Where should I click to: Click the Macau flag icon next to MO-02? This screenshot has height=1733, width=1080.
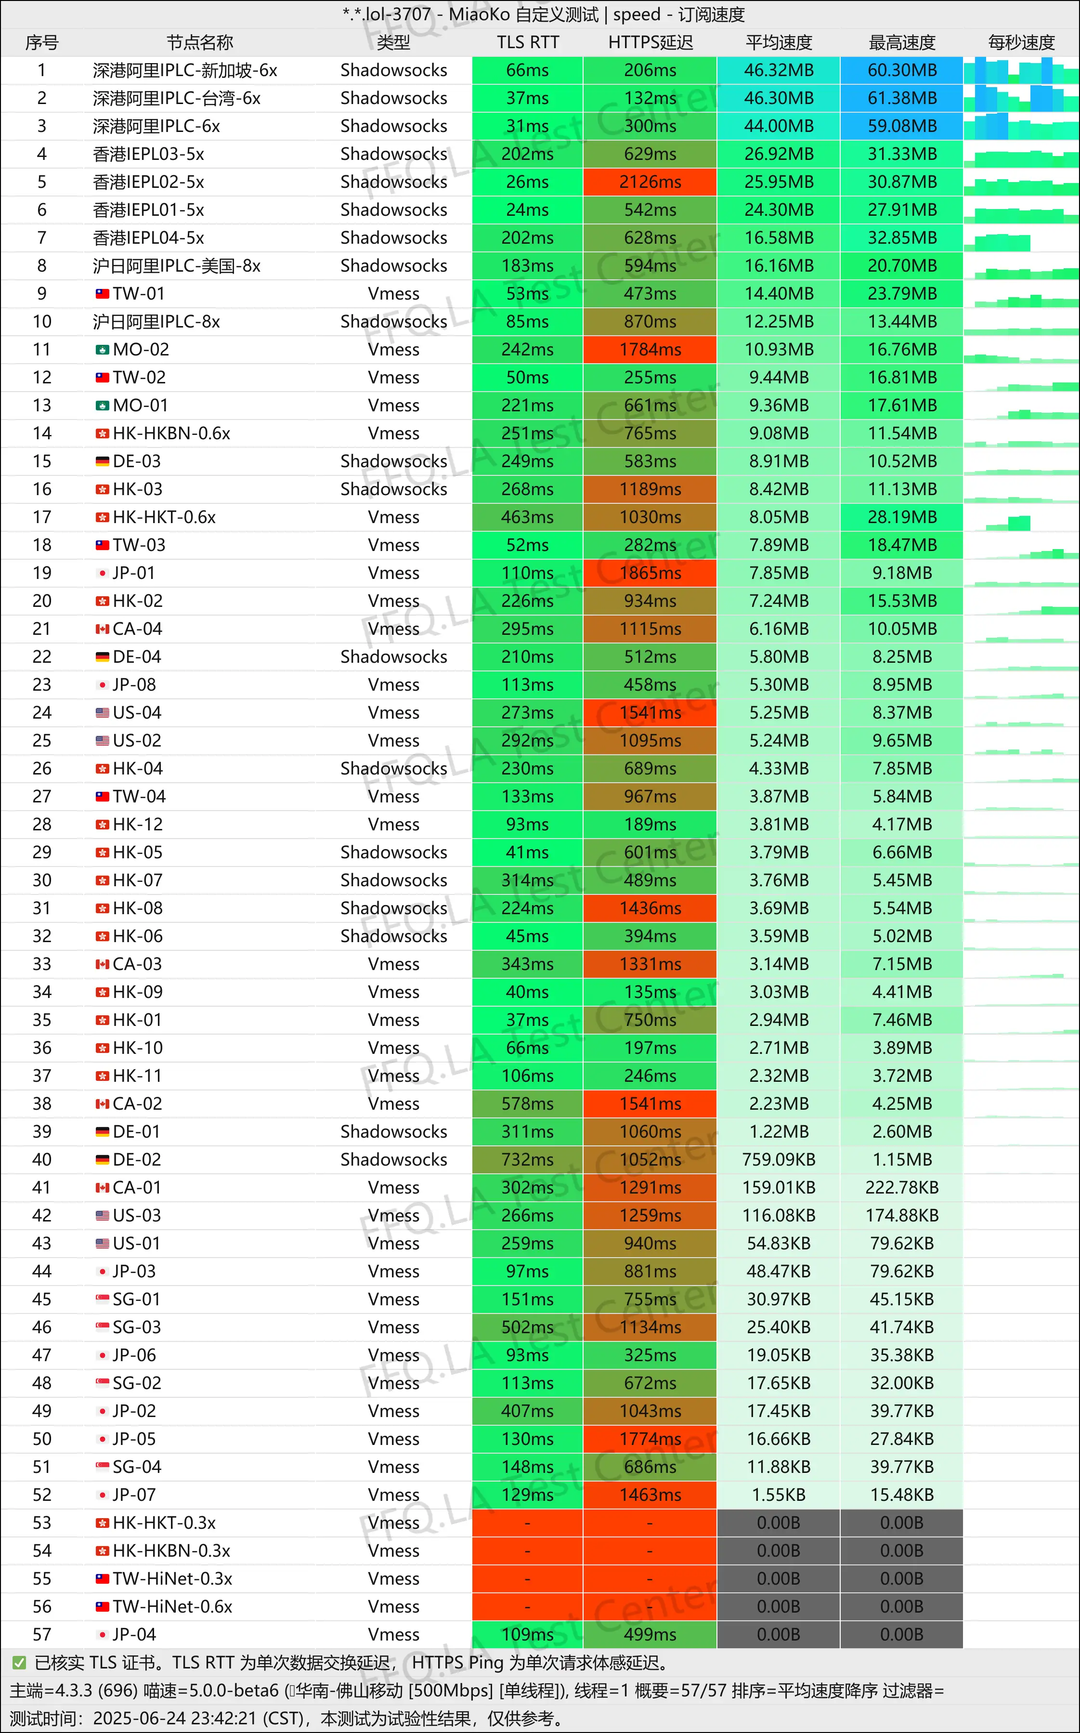pos(102,349)
